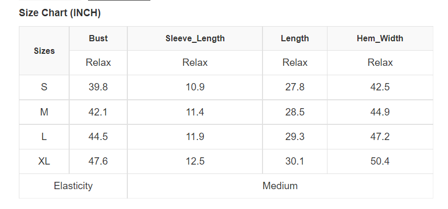Click the Bust value 39.8
This screenshot has height=209, width=448.
pyautogui.click(x=99, y=87)
